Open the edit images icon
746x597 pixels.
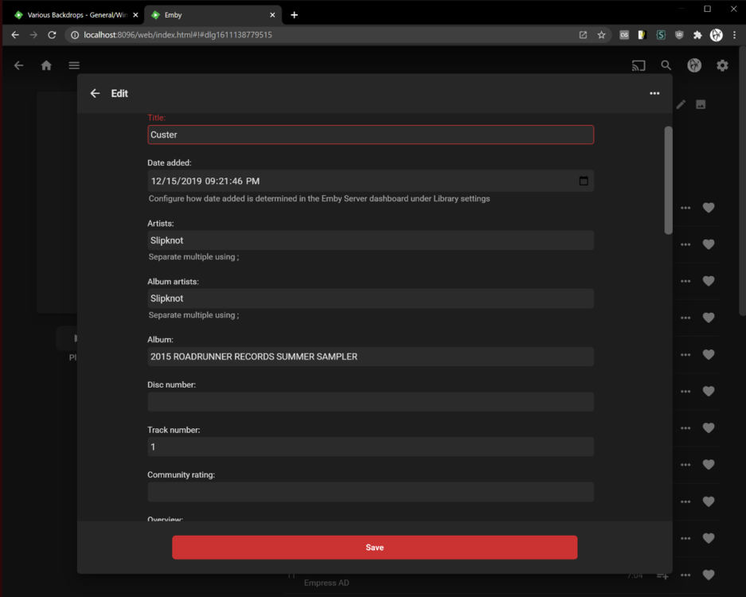point(701,104)
